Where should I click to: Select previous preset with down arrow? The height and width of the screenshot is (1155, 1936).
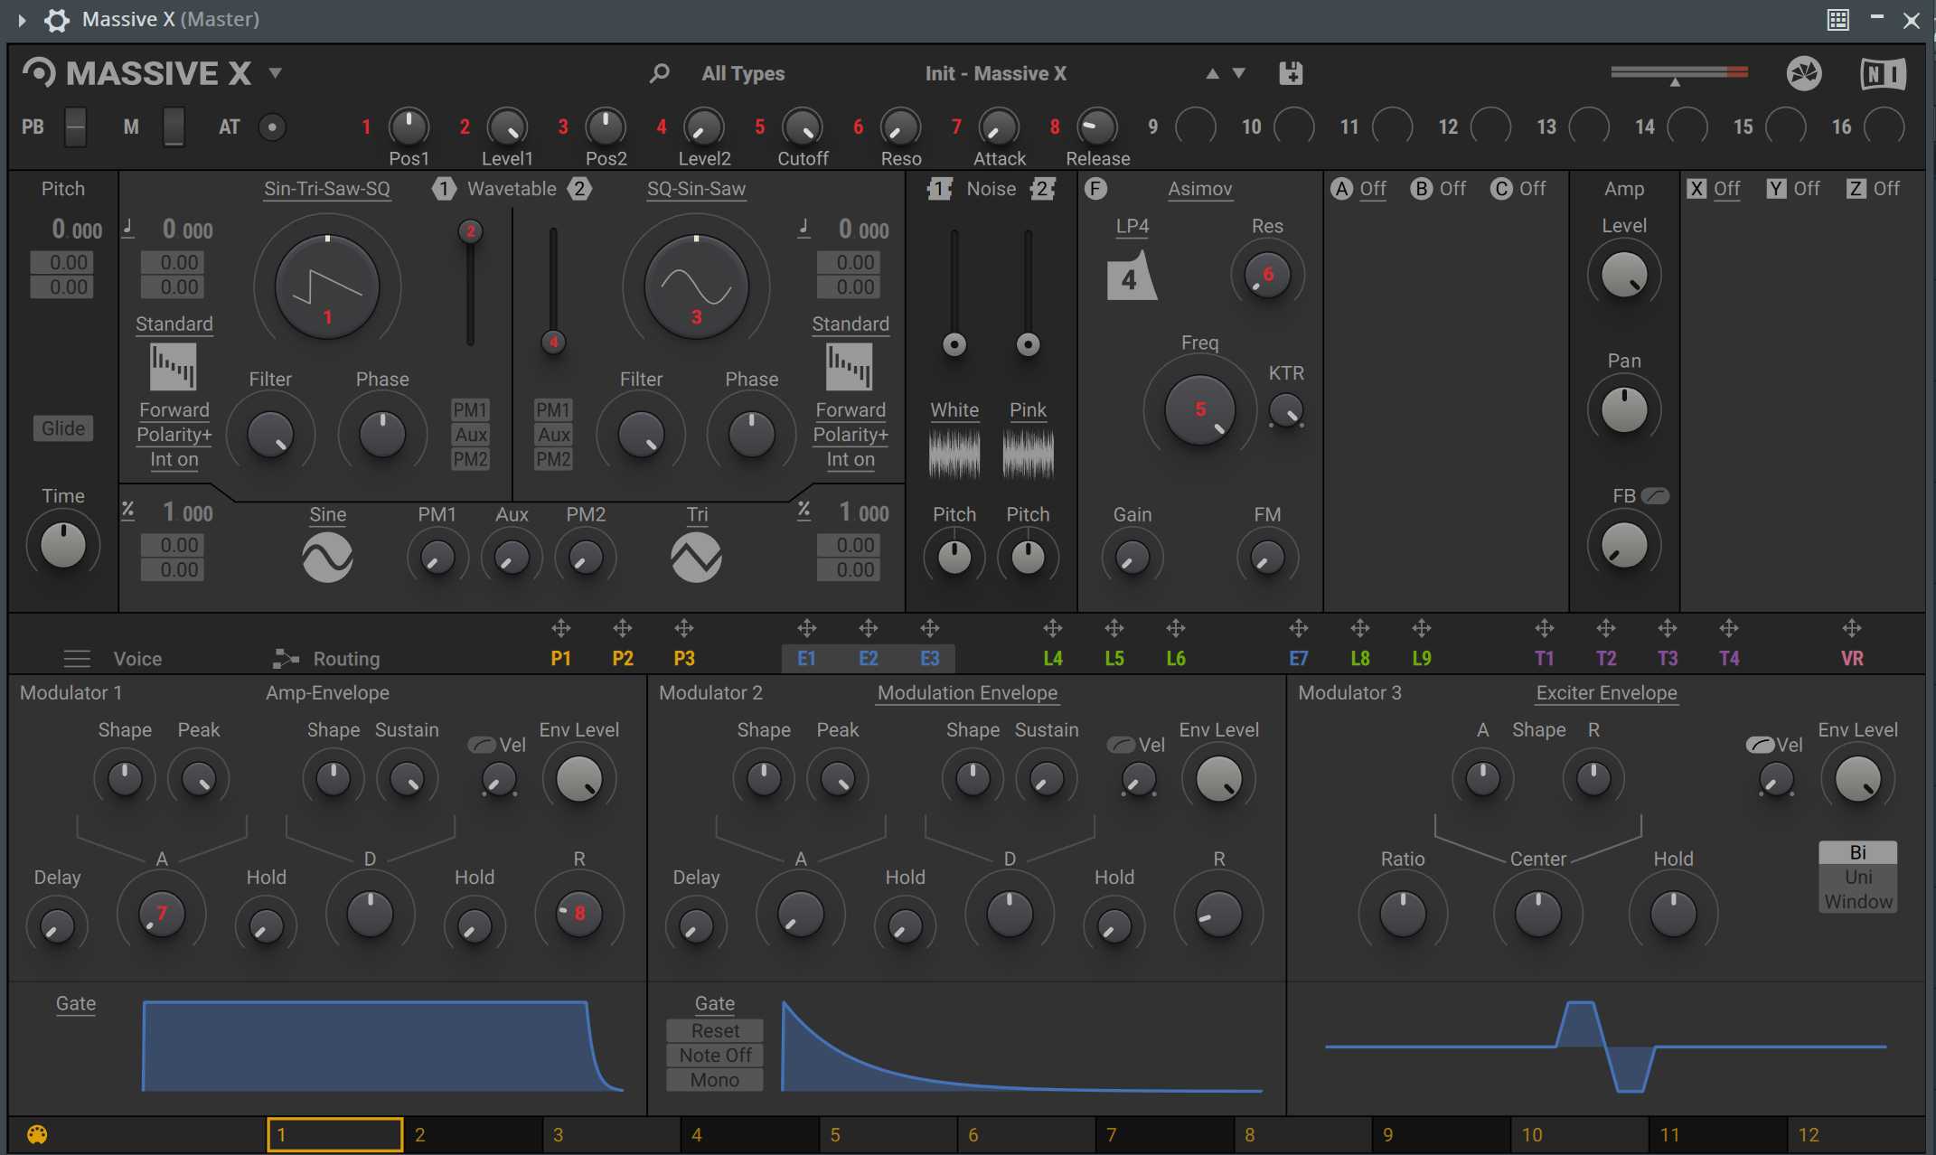coord(1238,73)
